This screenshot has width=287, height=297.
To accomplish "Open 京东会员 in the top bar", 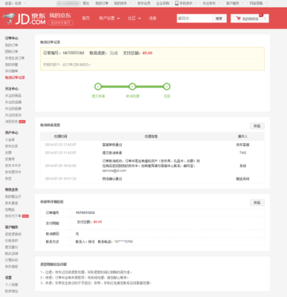I will [144, 3].
